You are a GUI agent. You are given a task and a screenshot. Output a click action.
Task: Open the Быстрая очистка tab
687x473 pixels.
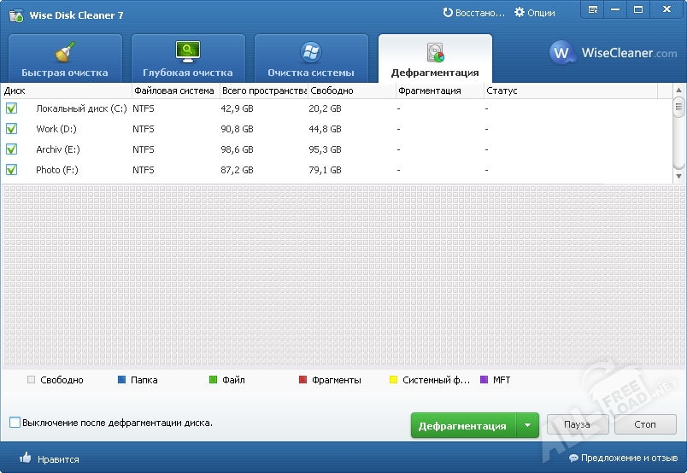65,58
